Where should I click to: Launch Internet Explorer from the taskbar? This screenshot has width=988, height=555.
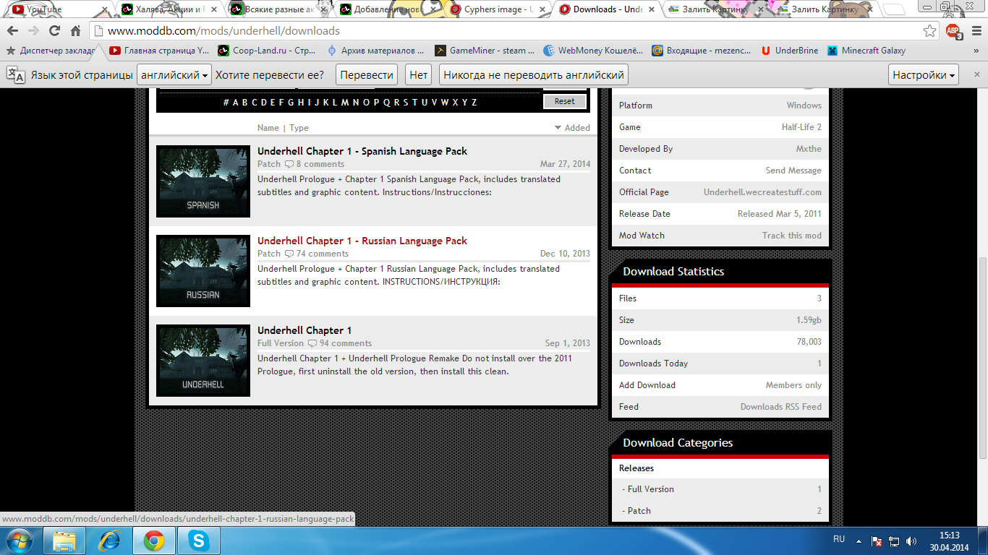point(109,540)
